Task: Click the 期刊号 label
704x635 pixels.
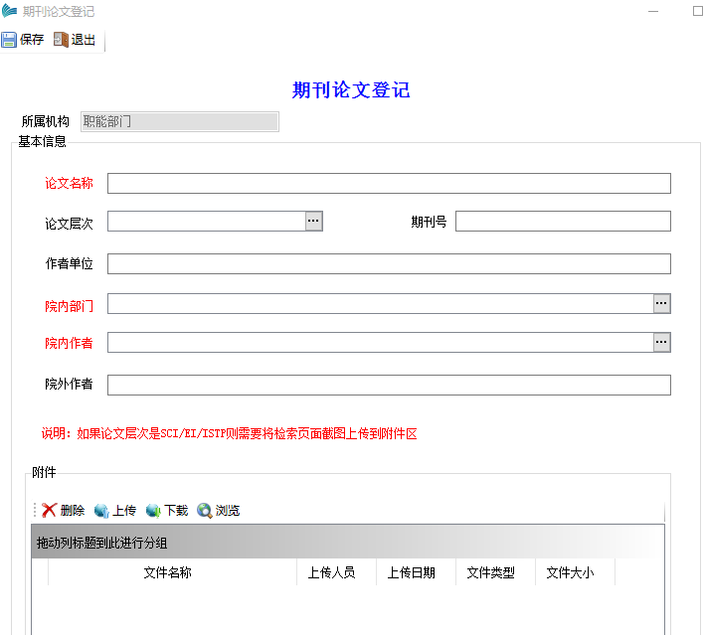Action: coord(429,222)
